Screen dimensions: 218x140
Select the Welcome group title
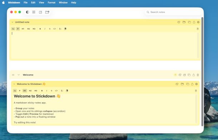[x=28, y=75]
